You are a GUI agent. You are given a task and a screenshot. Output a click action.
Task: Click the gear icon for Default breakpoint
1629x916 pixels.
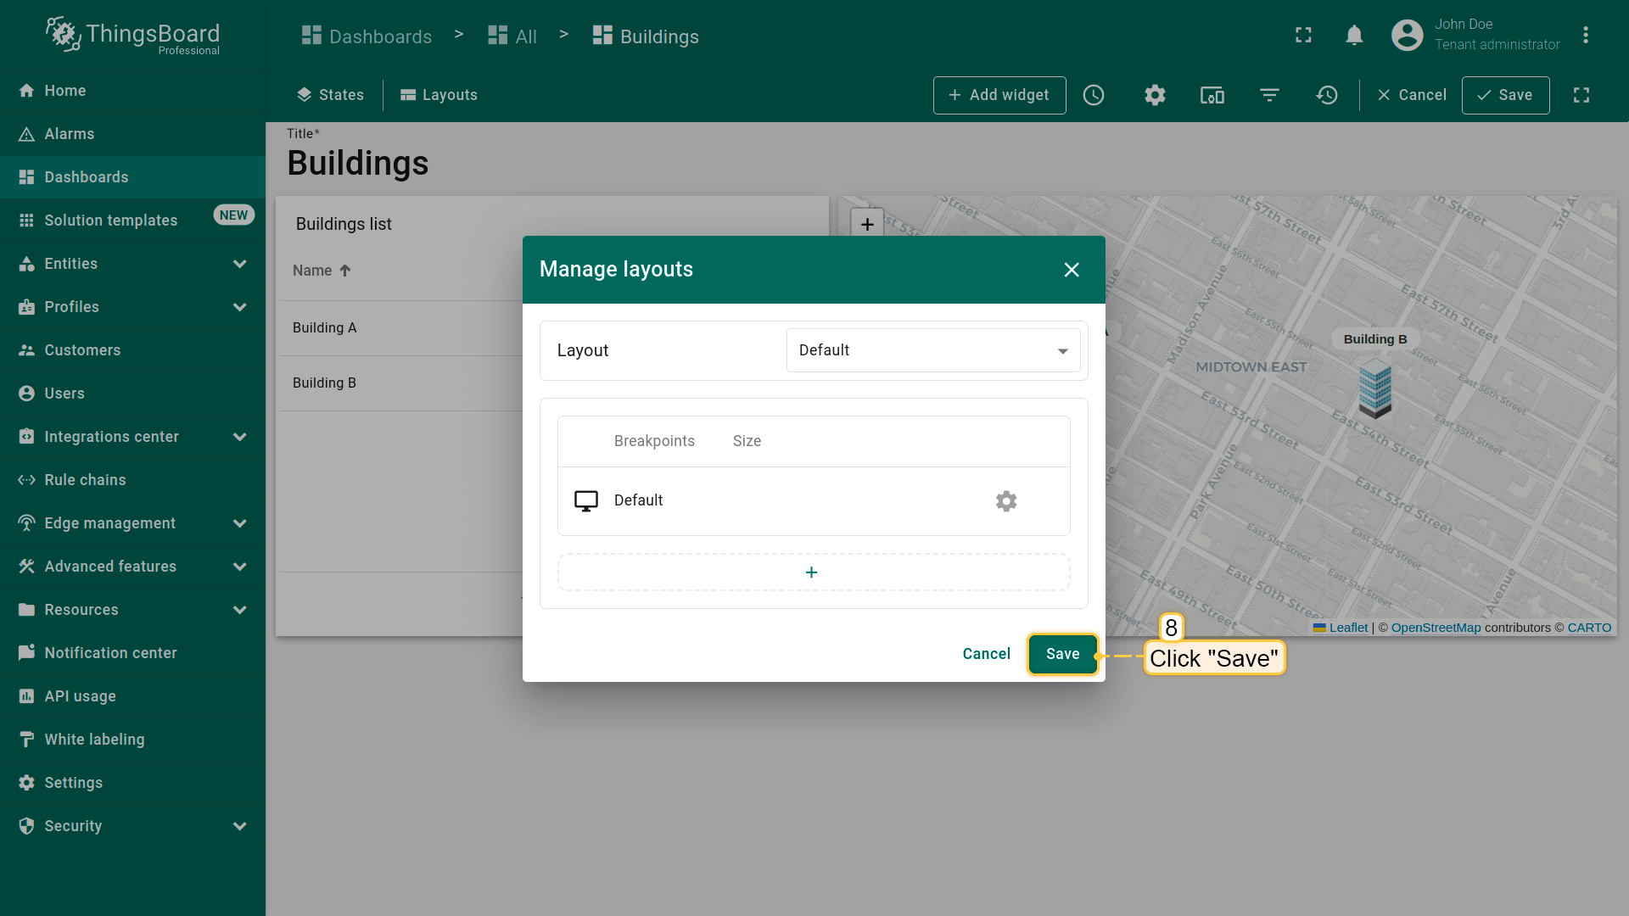click(x=1006, y=501)
